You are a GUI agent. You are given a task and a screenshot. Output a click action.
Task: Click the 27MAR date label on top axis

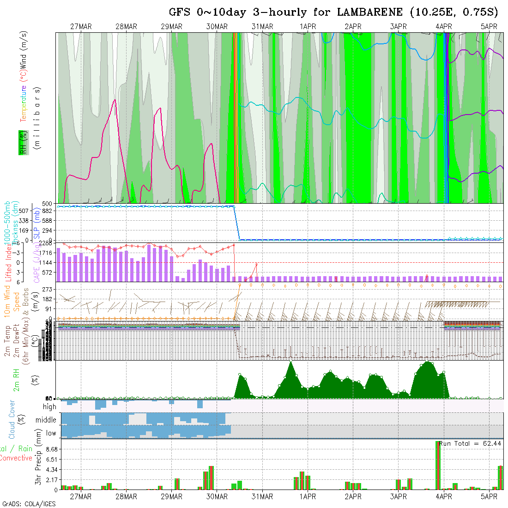coord(81,27)
